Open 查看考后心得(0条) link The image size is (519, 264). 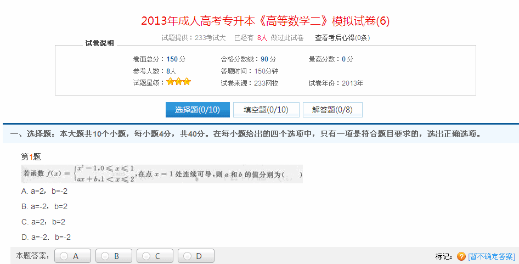click(342, 38)
